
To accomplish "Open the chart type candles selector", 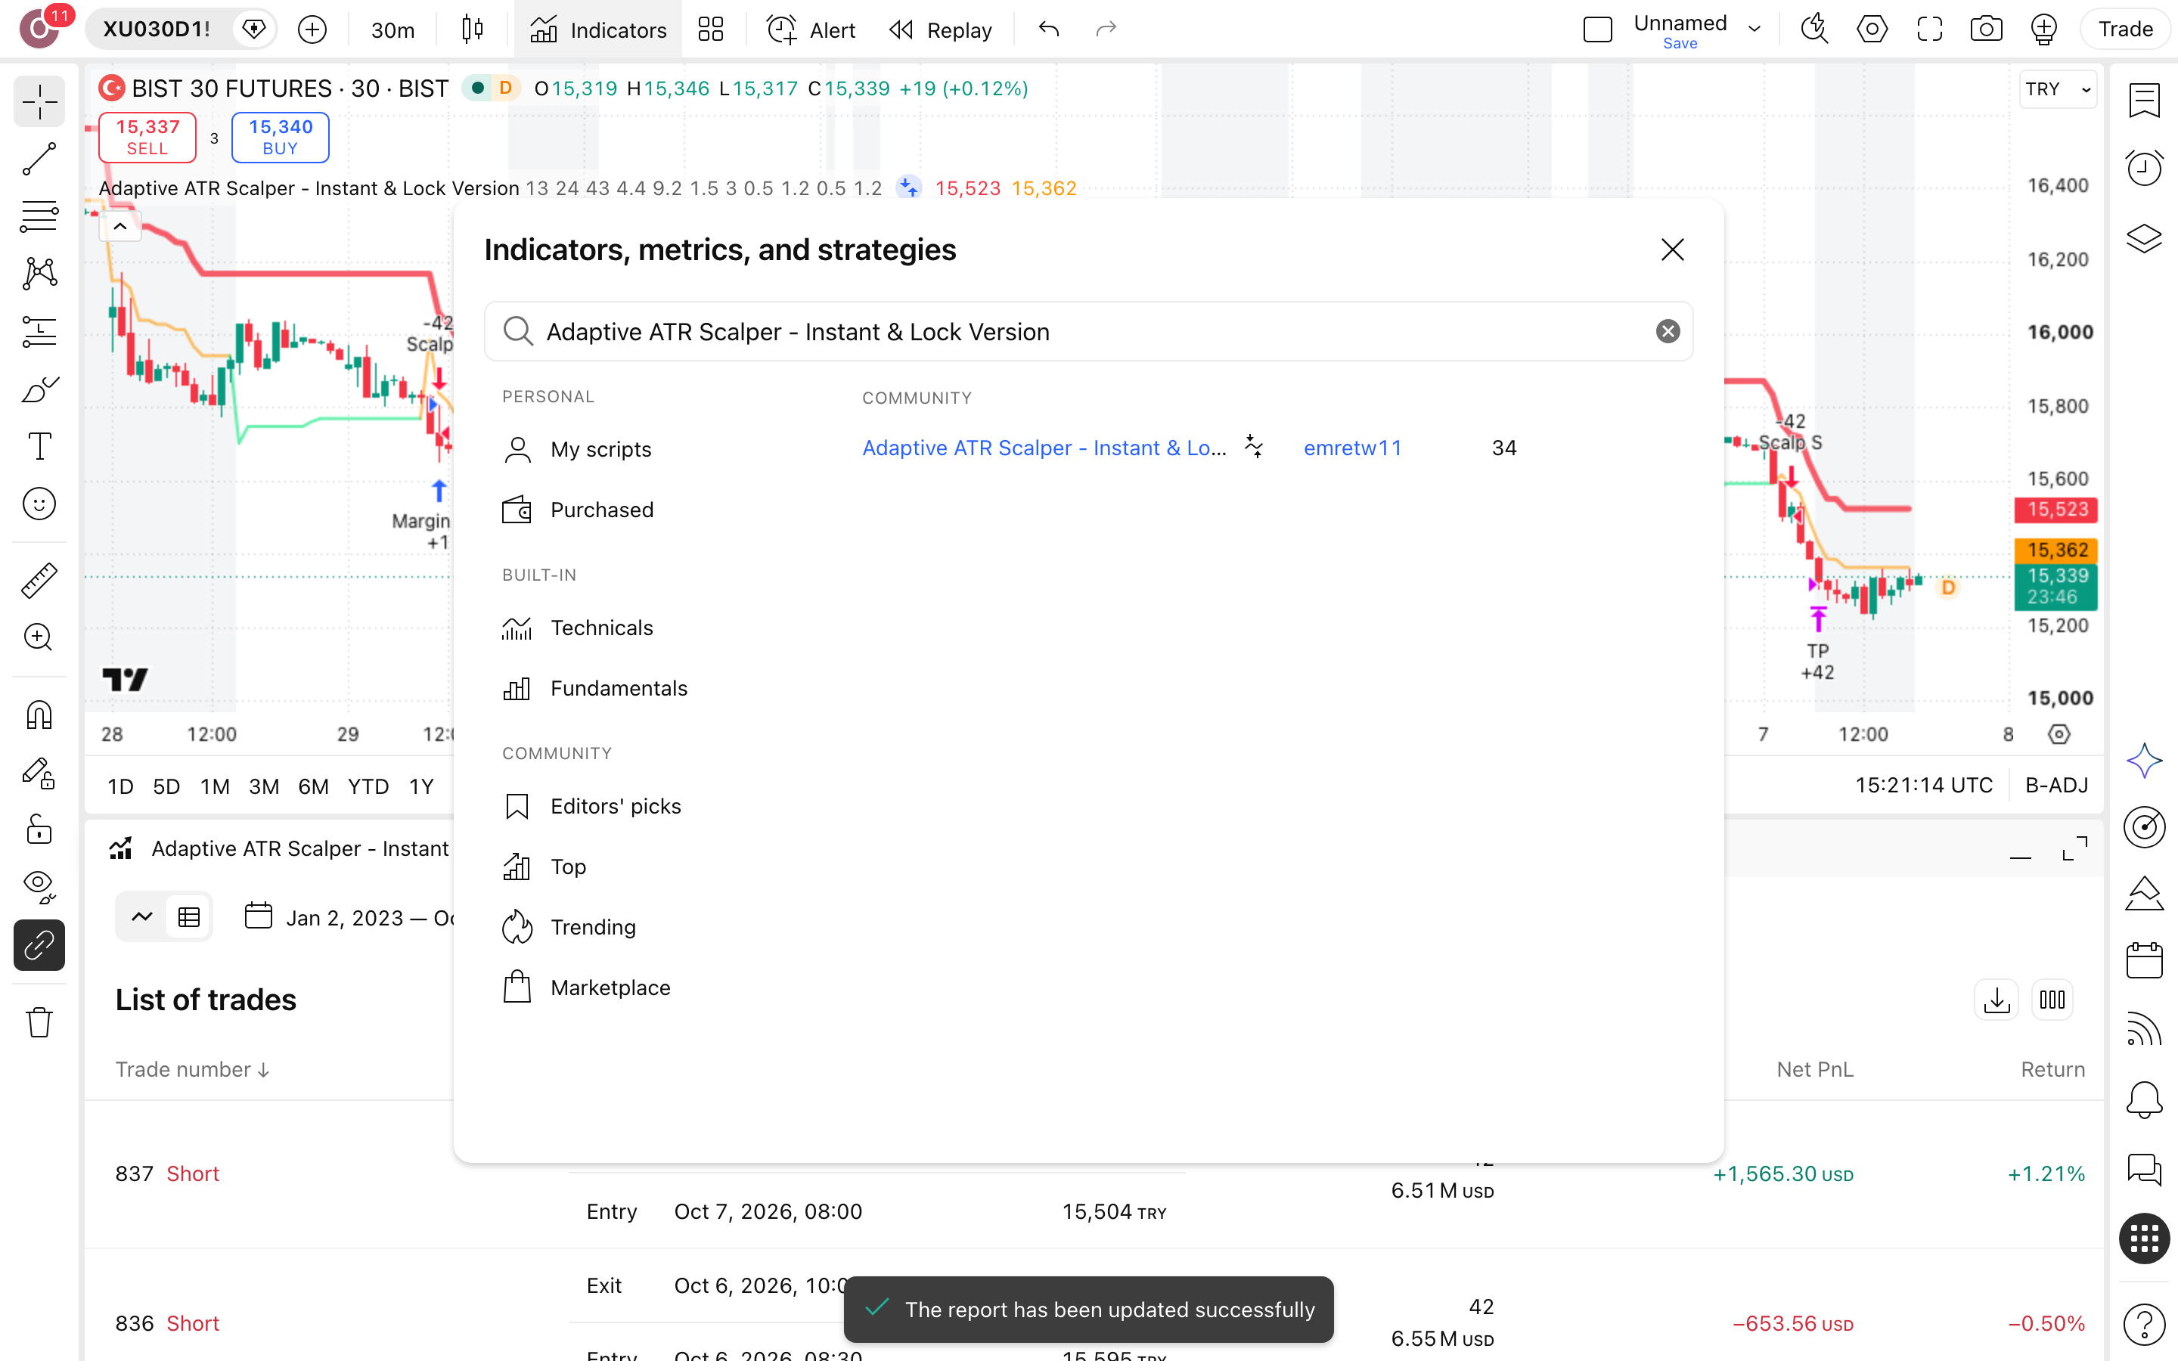I will pyautogui.click(x=472, y=29).
